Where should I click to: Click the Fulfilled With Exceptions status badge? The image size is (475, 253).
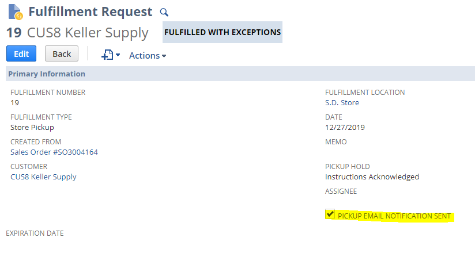223,32
